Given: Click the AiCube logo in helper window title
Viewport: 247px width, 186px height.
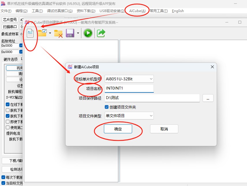Looking at the screenshot, I should click(x=27, y=22).
